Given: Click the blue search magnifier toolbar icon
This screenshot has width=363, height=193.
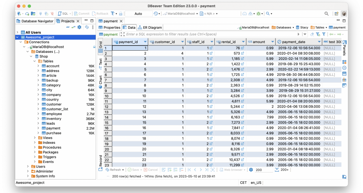Looking at the screenshot, I should [268, 14].
